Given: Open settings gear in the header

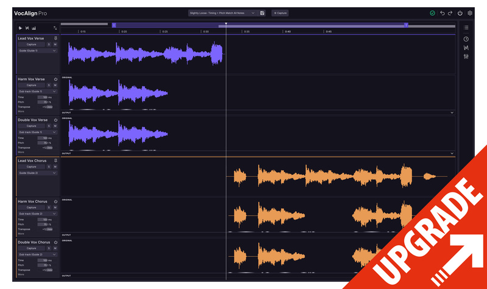Looking at the screenshot, I should coord(470,13).
